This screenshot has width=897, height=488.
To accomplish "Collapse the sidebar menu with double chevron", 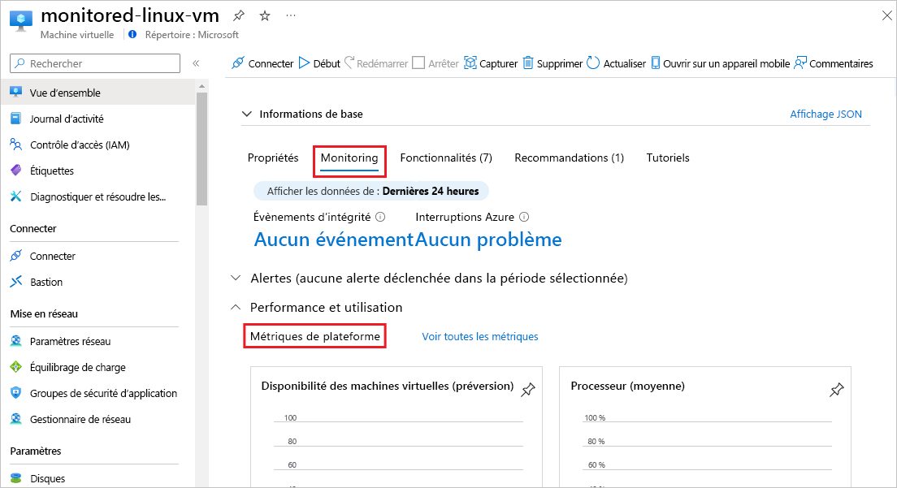I will 197,63.
